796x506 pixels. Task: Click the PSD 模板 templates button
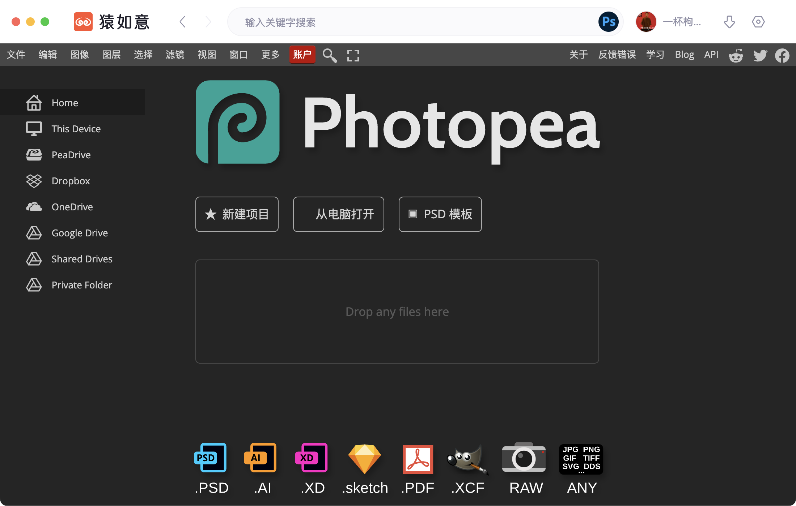pos(440,214)
